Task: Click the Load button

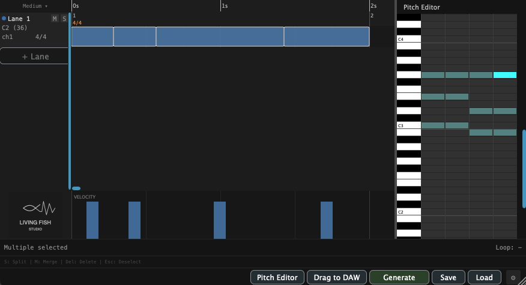Action: [x=484, y=278]
